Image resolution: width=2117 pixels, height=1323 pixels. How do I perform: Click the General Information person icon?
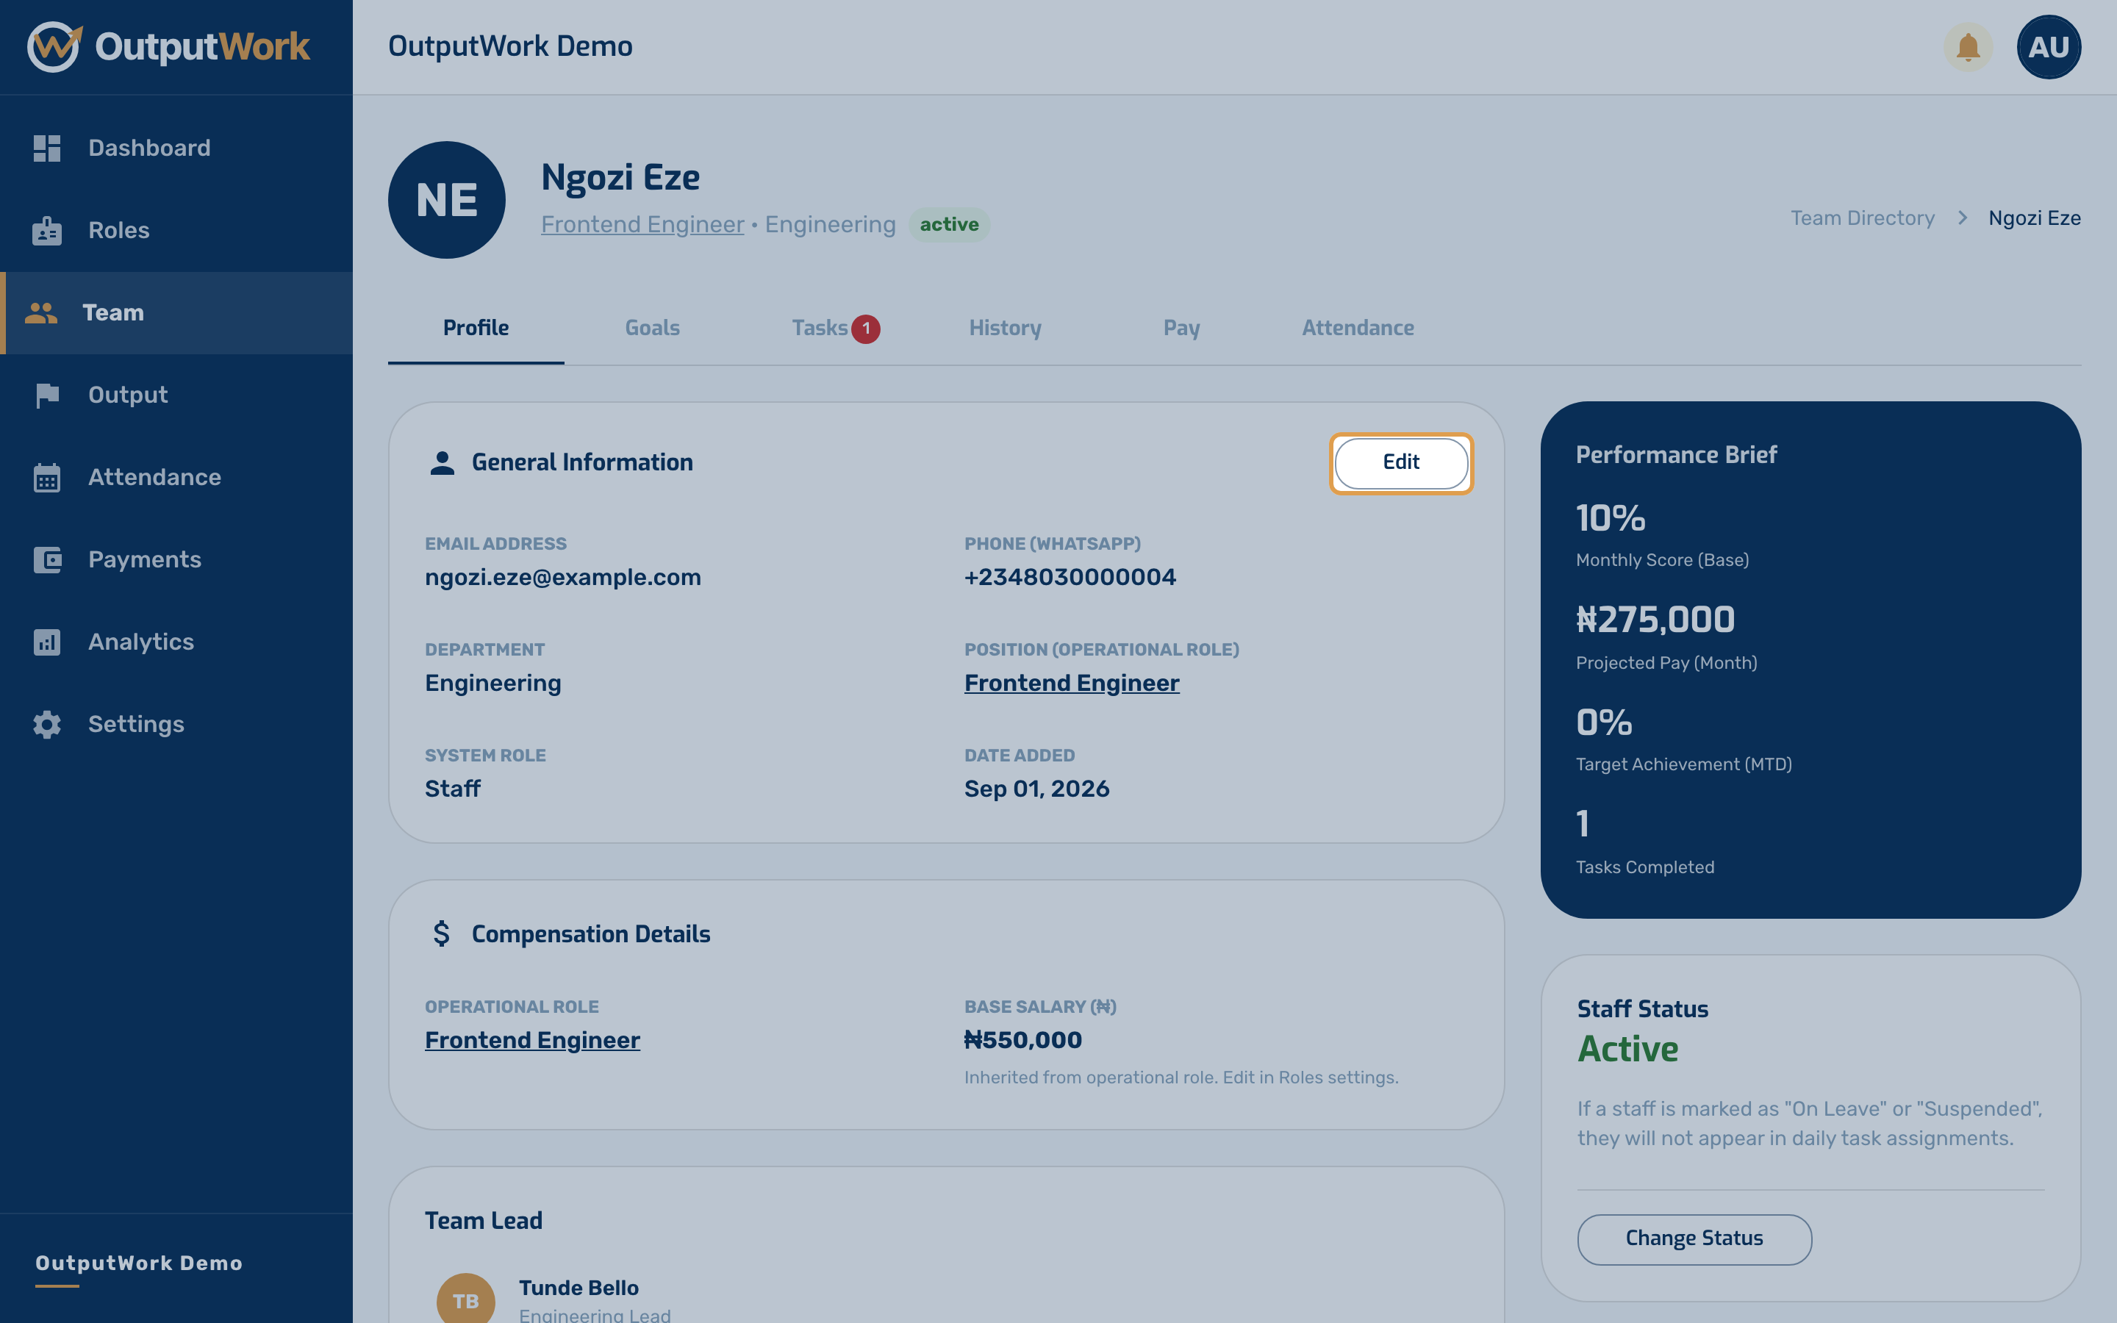pyautogui.click(x=443, y=463)
